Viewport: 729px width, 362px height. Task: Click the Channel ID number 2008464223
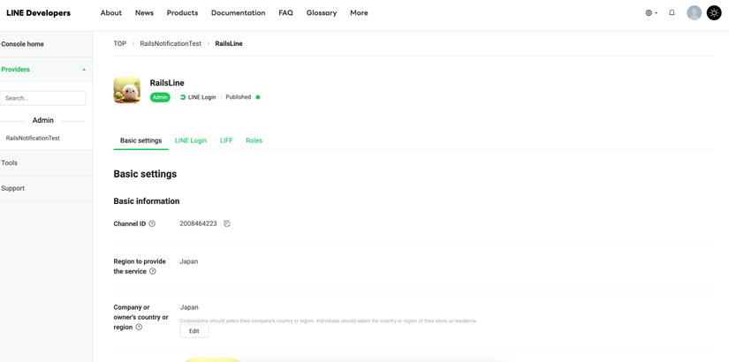click(x=198, y=223)
